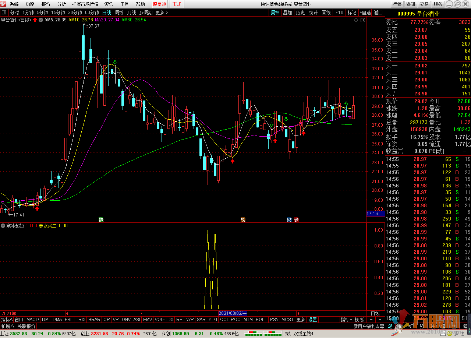The width and height of the screenshot is (471, 338).
Task: Select the RSI indicator tab
Action: [180, 320]
